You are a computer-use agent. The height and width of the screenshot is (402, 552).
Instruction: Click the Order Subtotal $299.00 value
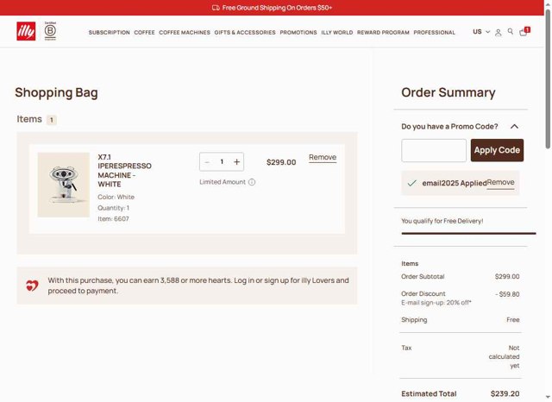pyautogui.click(x=507, y=277)
